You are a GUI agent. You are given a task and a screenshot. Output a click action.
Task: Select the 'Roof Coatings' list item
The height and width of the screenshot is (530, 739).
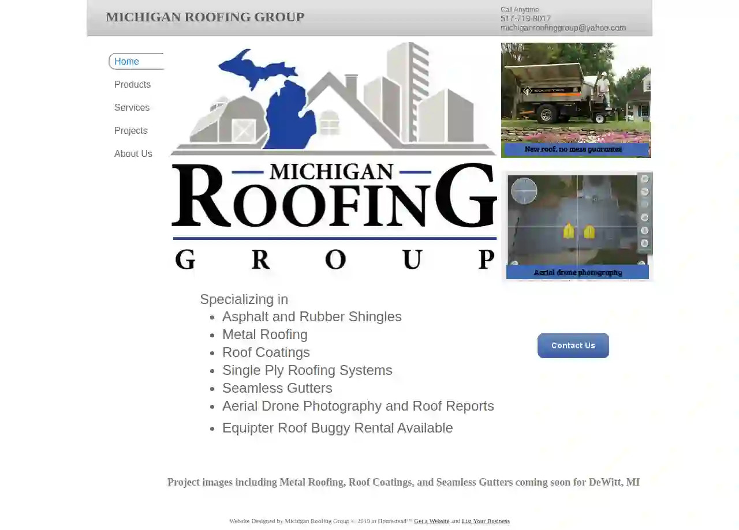pos(266,352)
